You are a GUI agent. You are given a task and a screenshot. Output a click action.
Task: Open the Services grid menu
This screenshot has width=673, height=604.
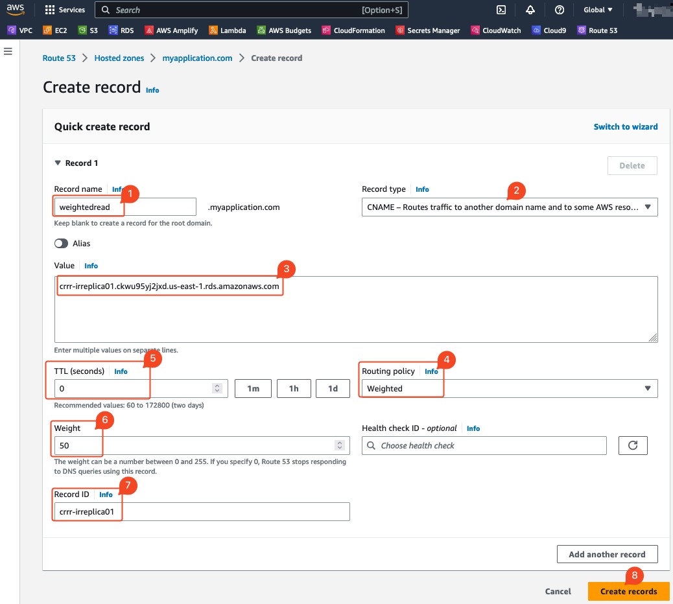[x=65, y=10]
